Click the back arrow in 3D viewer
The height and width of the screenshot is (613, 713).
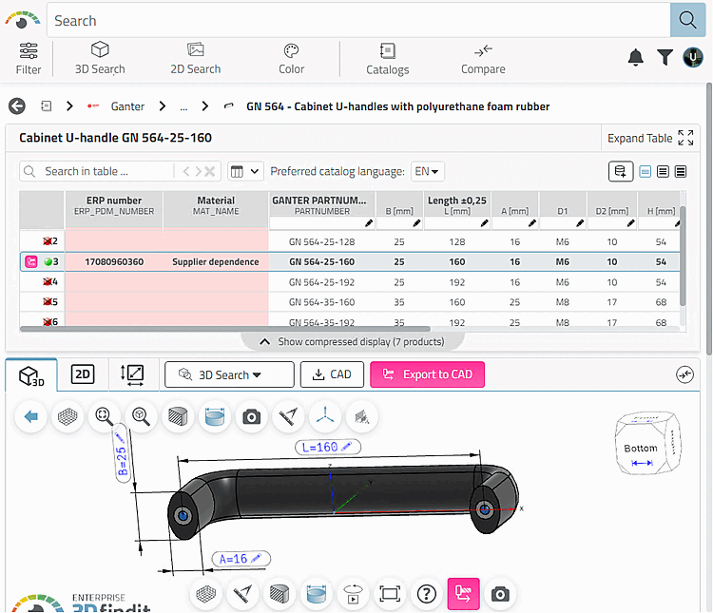coord(31,416)
